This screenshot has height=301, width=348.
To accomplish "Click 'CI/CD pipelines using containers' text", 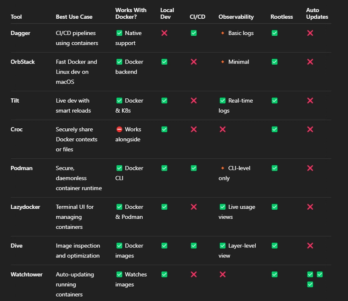I will (x=77, y=38).
